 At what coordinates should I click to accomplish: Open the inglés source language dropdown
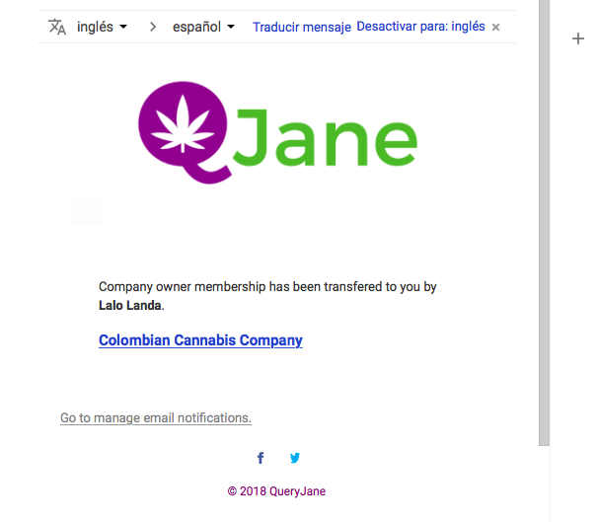click(102, 27)
